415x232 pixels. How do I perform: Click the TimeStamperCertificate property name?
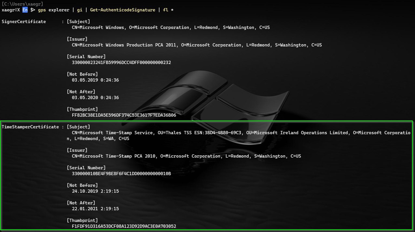pos(30,127)
